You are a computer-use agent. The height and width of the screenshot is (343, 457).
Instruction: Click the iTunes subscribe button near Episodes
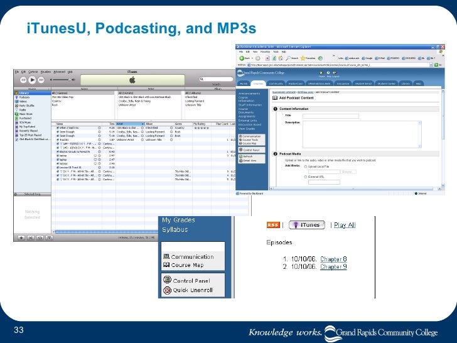point(307,225)
